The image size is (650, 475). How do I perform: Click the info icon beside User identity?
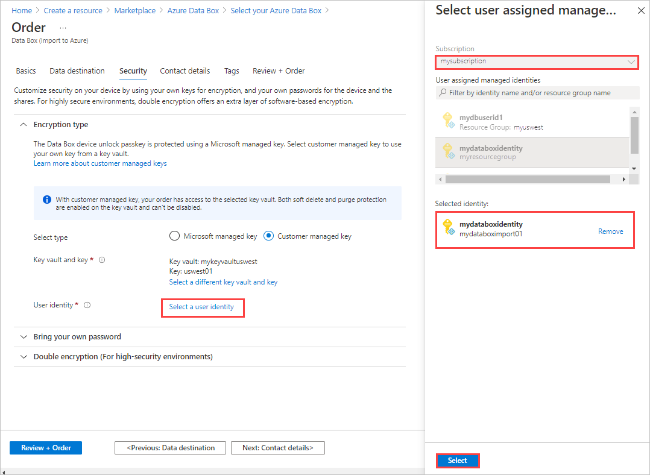coord(87,304)
